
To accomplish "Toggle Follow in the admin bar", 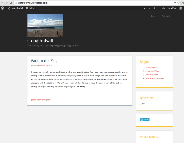I will coord(30,8).
